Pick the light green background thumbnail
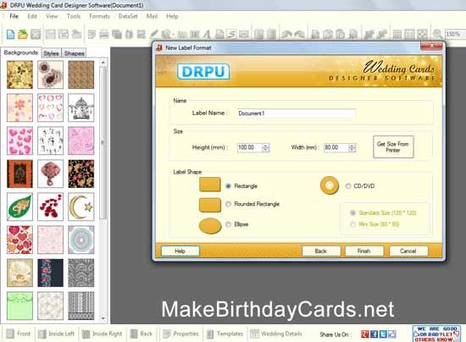This screenshot has width=466, height=342. pos(20,306)
